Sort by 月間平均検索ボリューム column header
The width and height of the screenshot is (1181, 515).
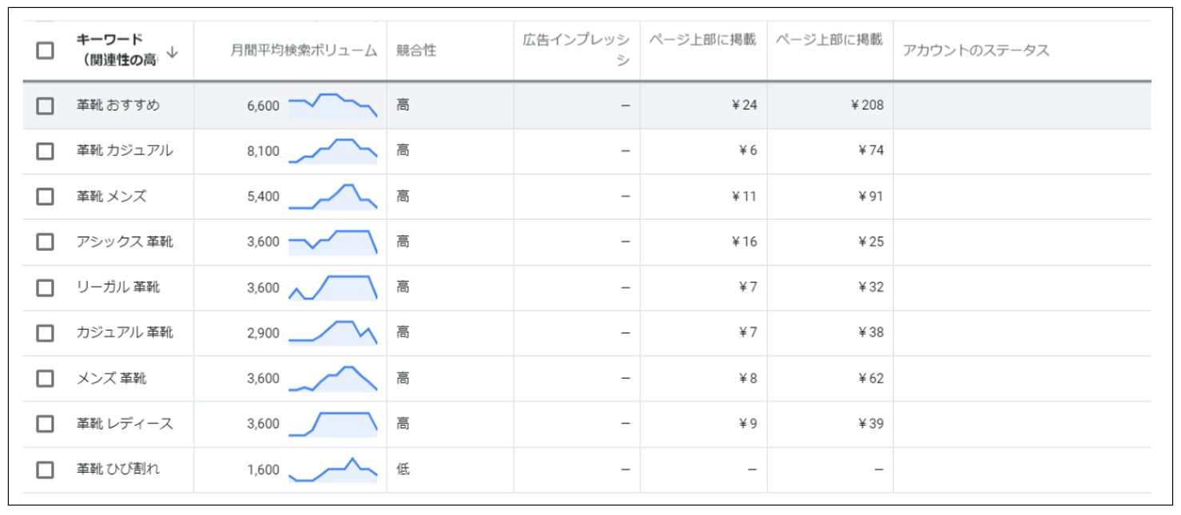304,50
